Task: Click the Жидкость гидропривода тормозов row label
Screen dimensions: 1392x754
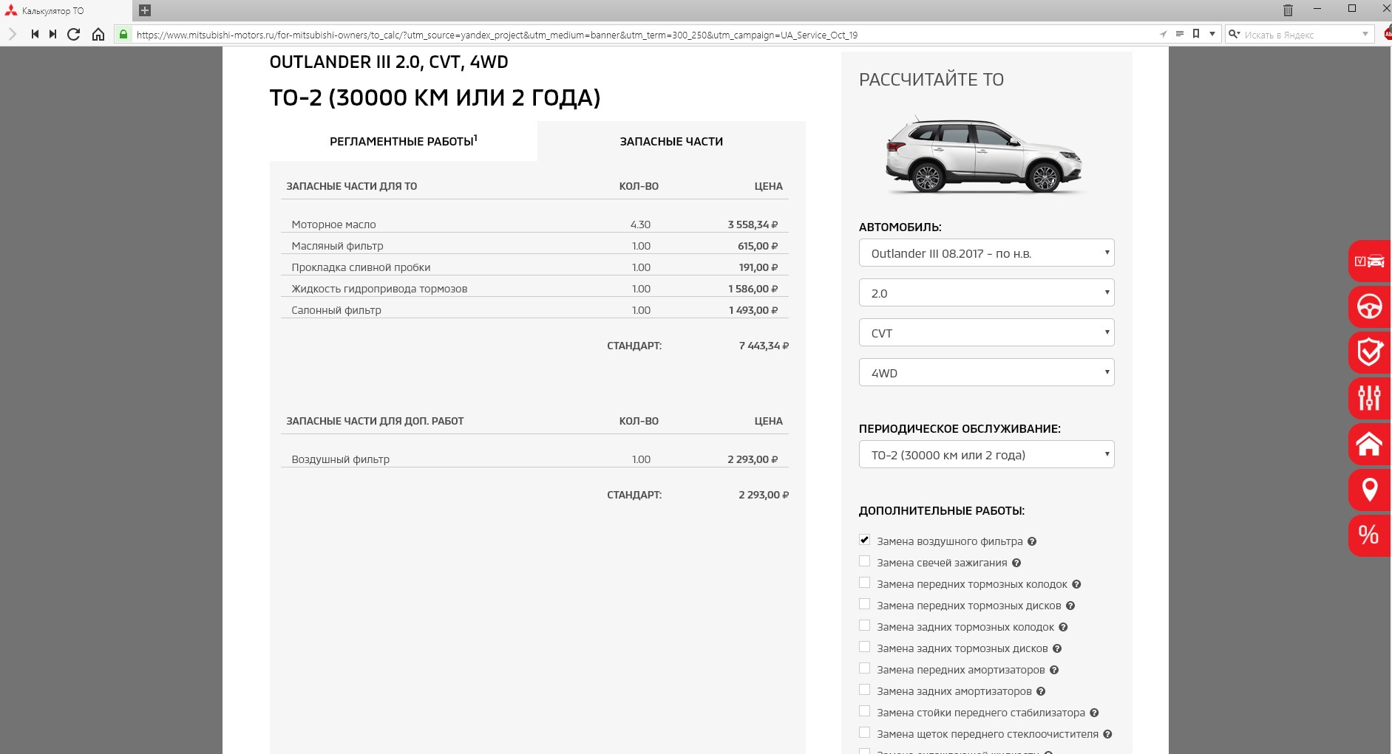Action: point(379,289)
